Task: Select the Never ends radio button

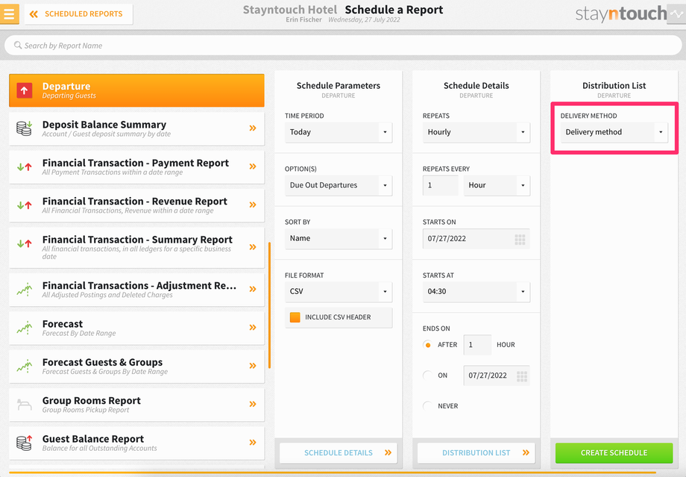Action: (x=428, y=406)
